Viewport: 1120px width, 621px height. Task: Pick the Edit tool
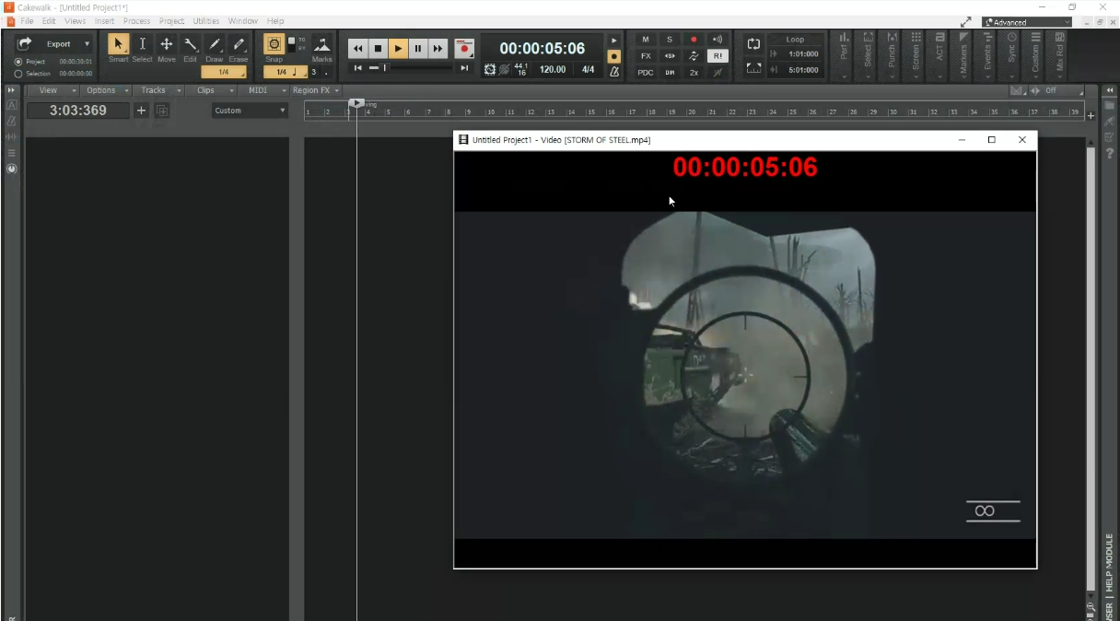coord(191,44)
